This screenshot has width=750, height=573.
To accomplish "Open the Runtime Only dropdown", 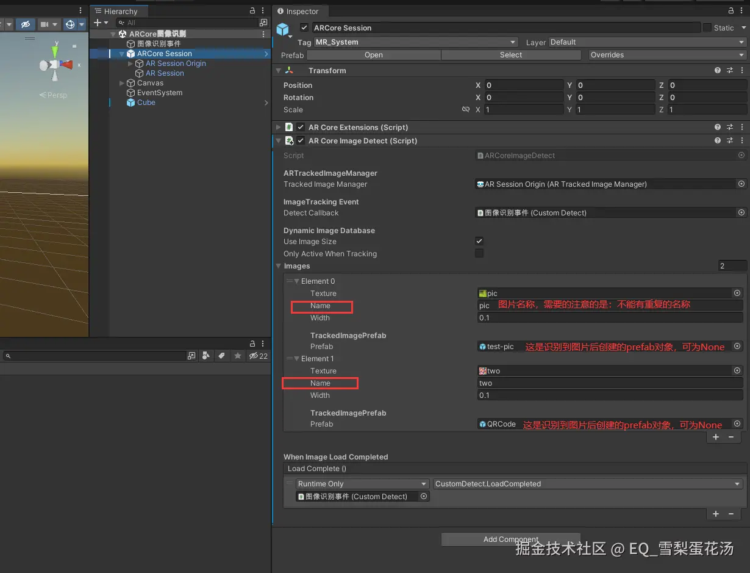I will click(363, 484).
